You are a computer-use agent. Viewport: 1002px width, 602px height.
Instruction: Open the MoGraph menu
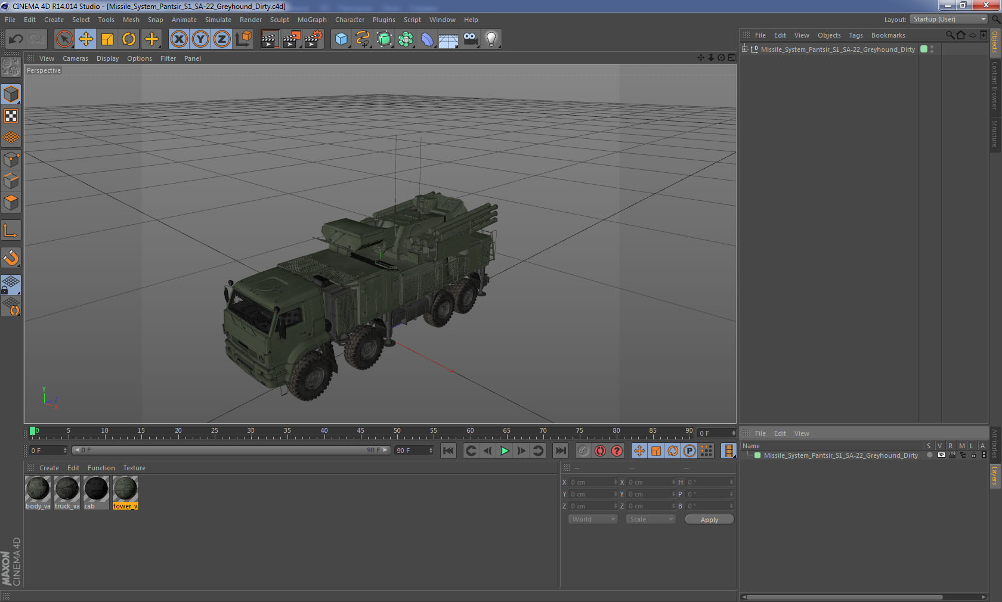coord(312,20)
